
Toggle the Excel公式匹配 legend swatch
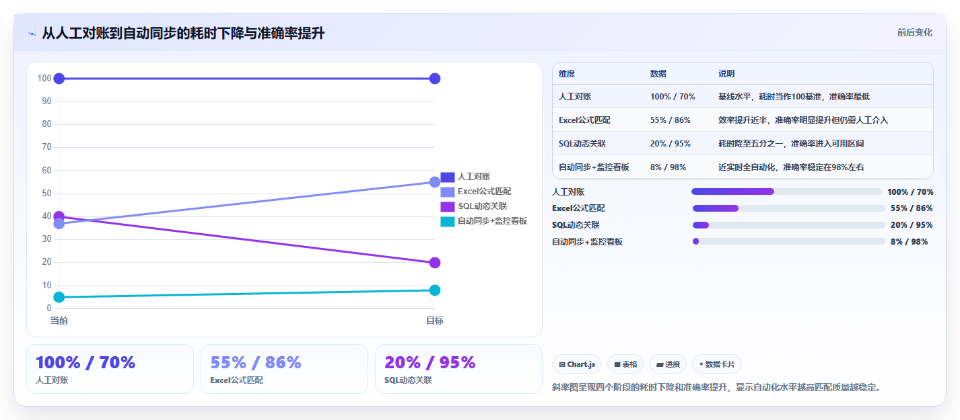click(x=448, y=192)
